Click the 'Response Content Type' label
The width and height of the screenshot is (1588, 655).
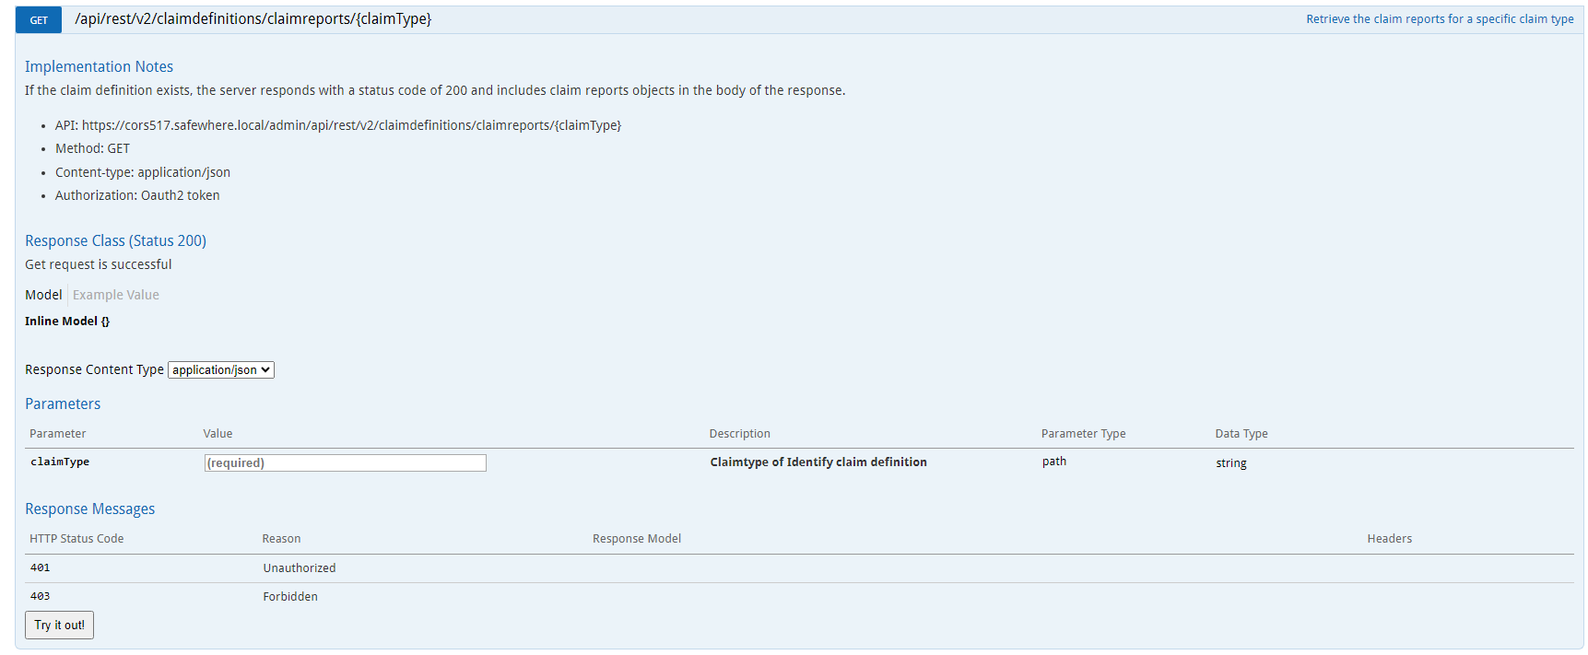coord(94,369)
